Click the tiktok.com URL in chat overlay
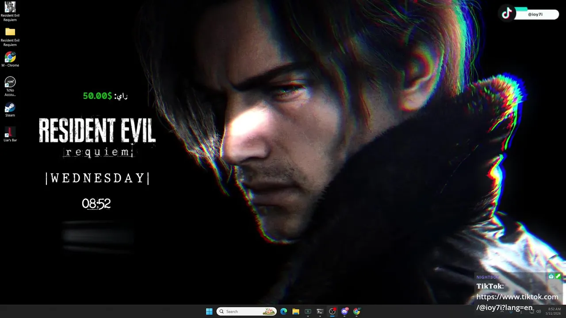This screenshot has height=318, width=566. click(x=517, y=302)
